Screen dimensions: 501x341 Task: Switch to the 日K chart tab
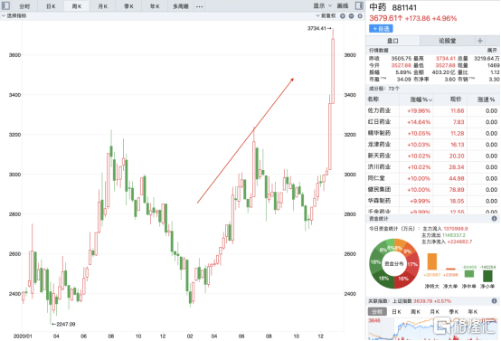tap(51, 6)
